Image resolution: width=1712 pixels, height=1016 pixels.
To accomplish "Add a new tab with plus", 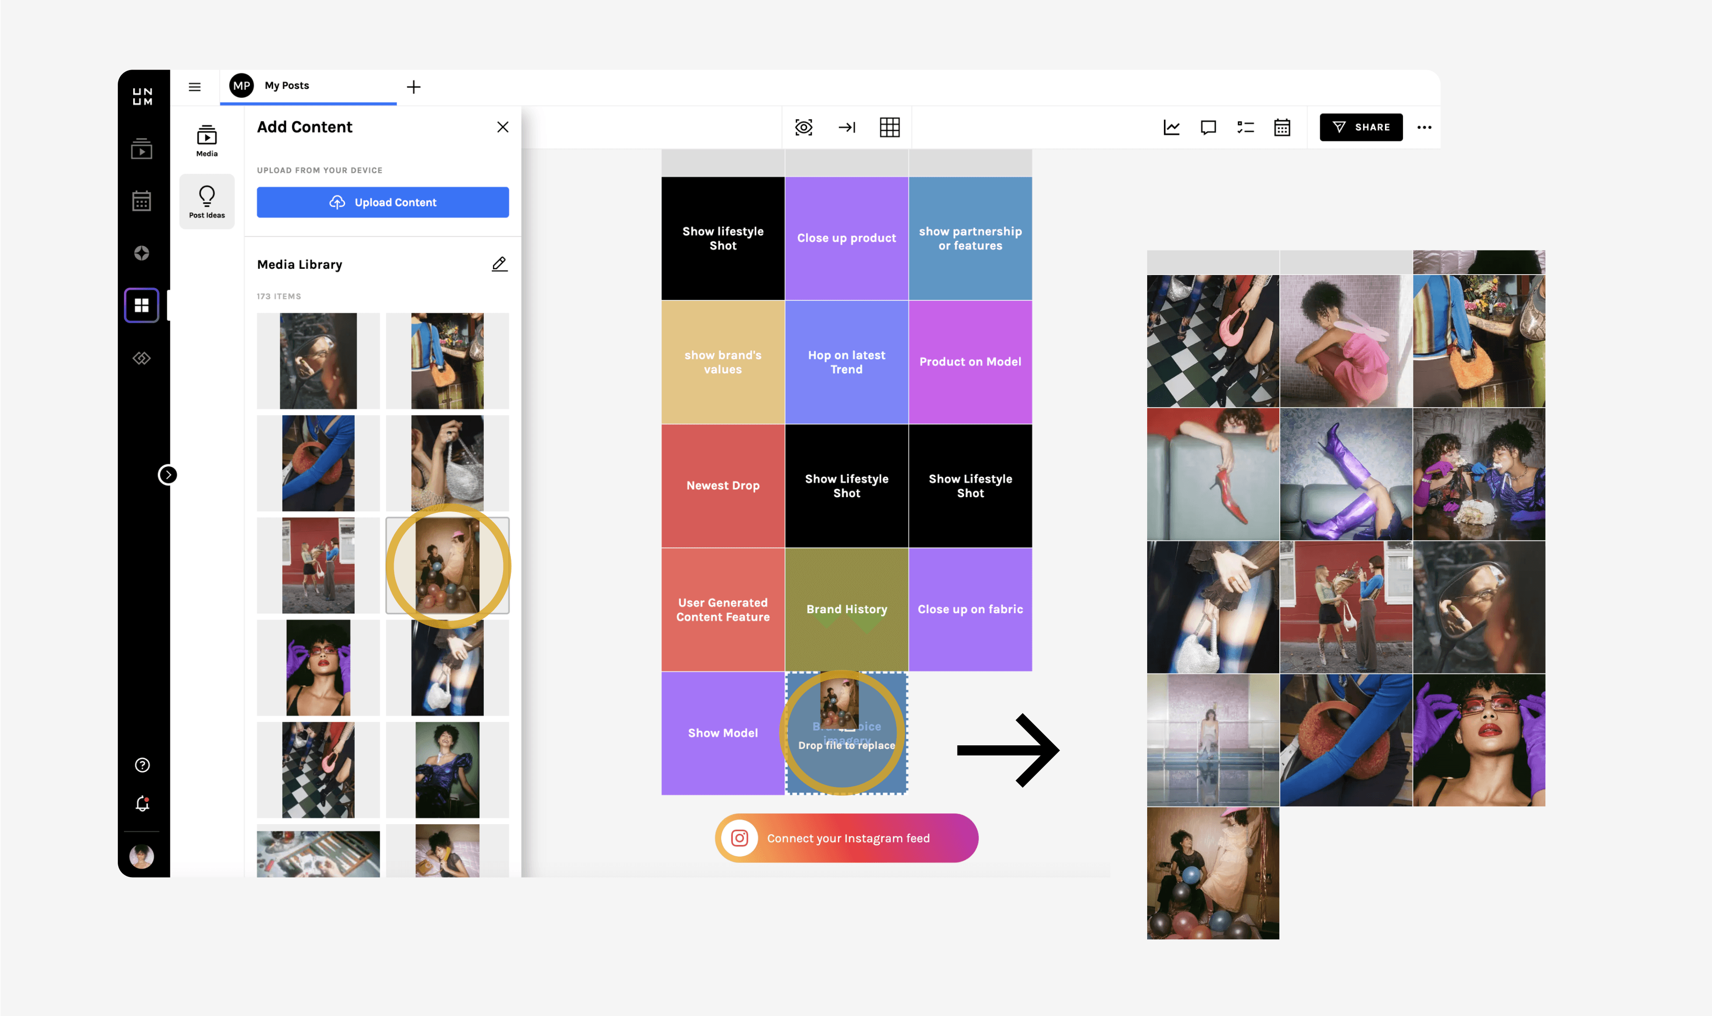I will (x=413, y=87).
